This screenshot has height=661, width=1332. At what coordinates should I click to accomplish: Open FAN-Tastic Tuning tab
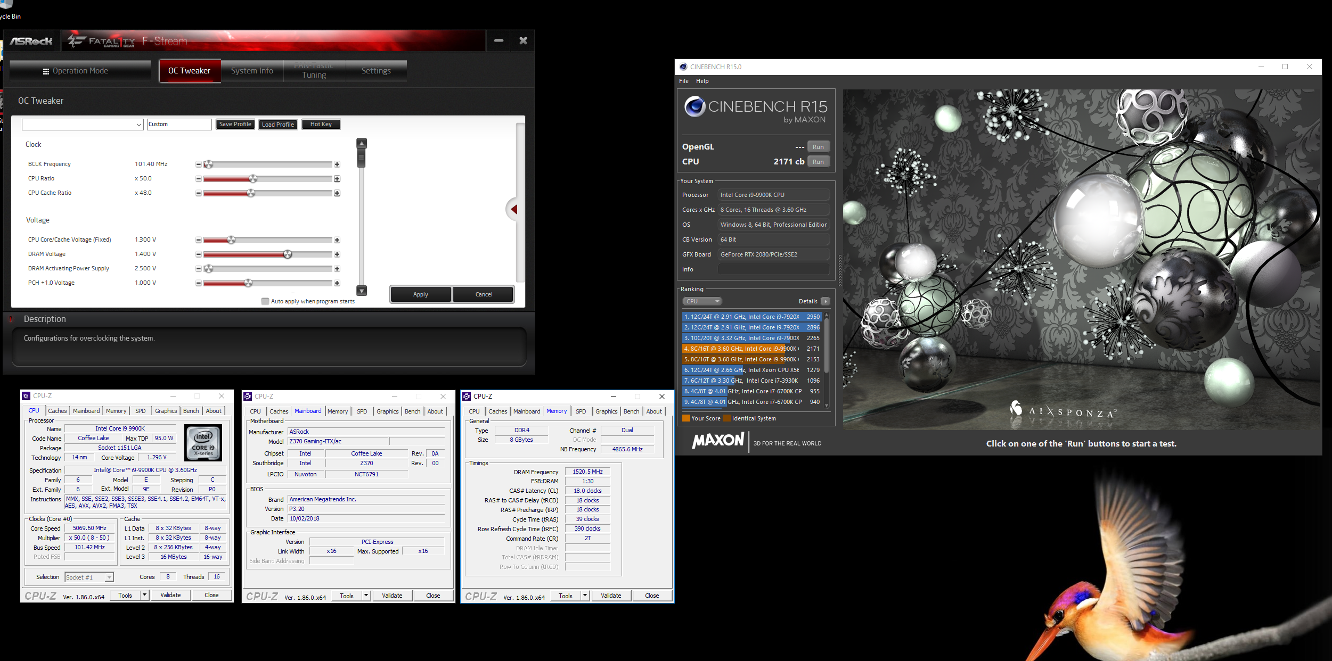(x=314, y=71)
